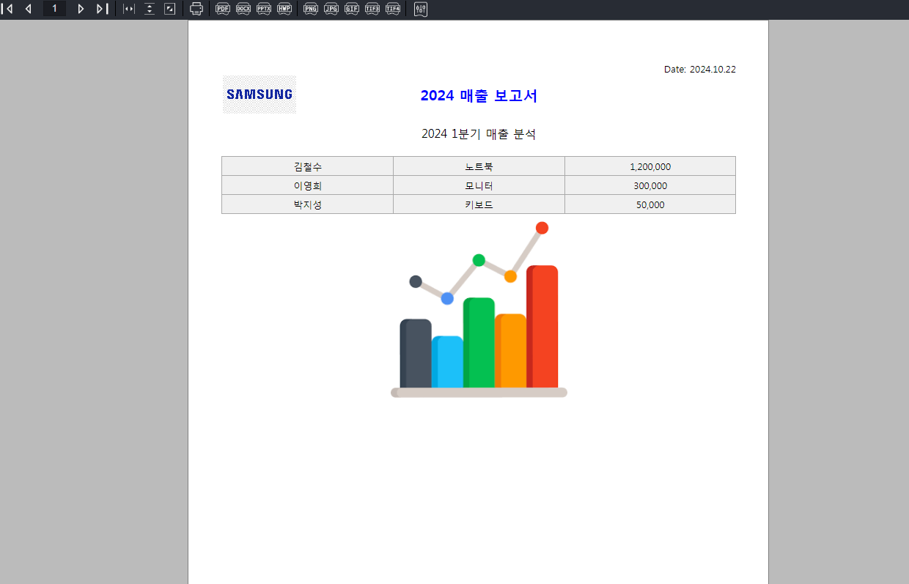Export the report as PPTX
909x584 pixels.
(x=264, y=9)
